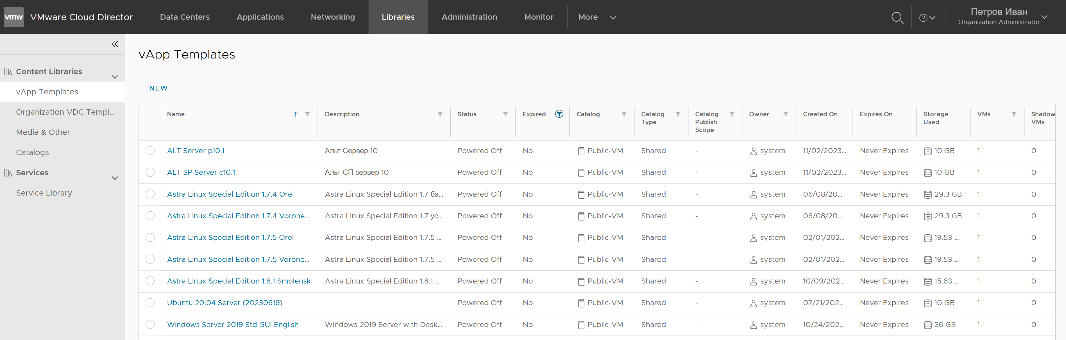Select vApp Templates in the sidebar

click(x=62, y=92)
